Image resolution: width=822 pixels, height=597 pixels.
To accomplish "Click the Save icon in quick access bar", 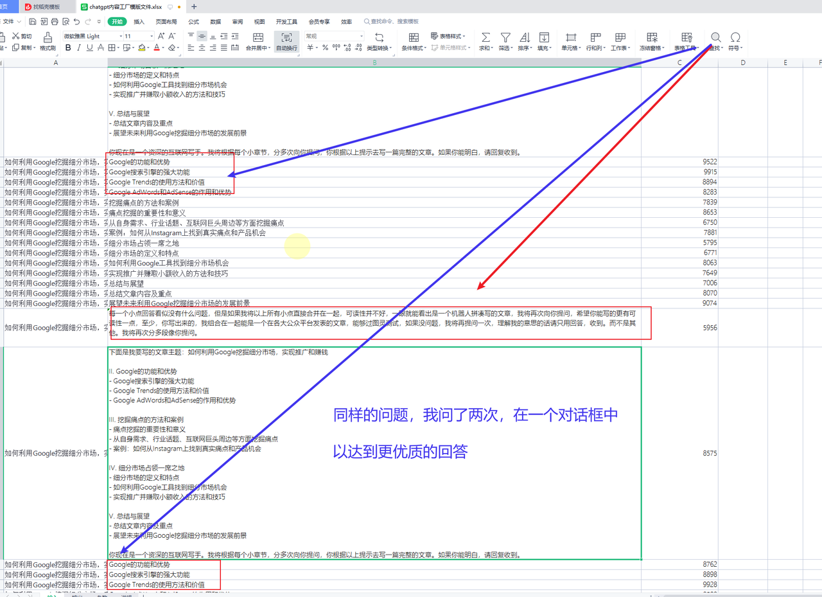I will 32,21.
